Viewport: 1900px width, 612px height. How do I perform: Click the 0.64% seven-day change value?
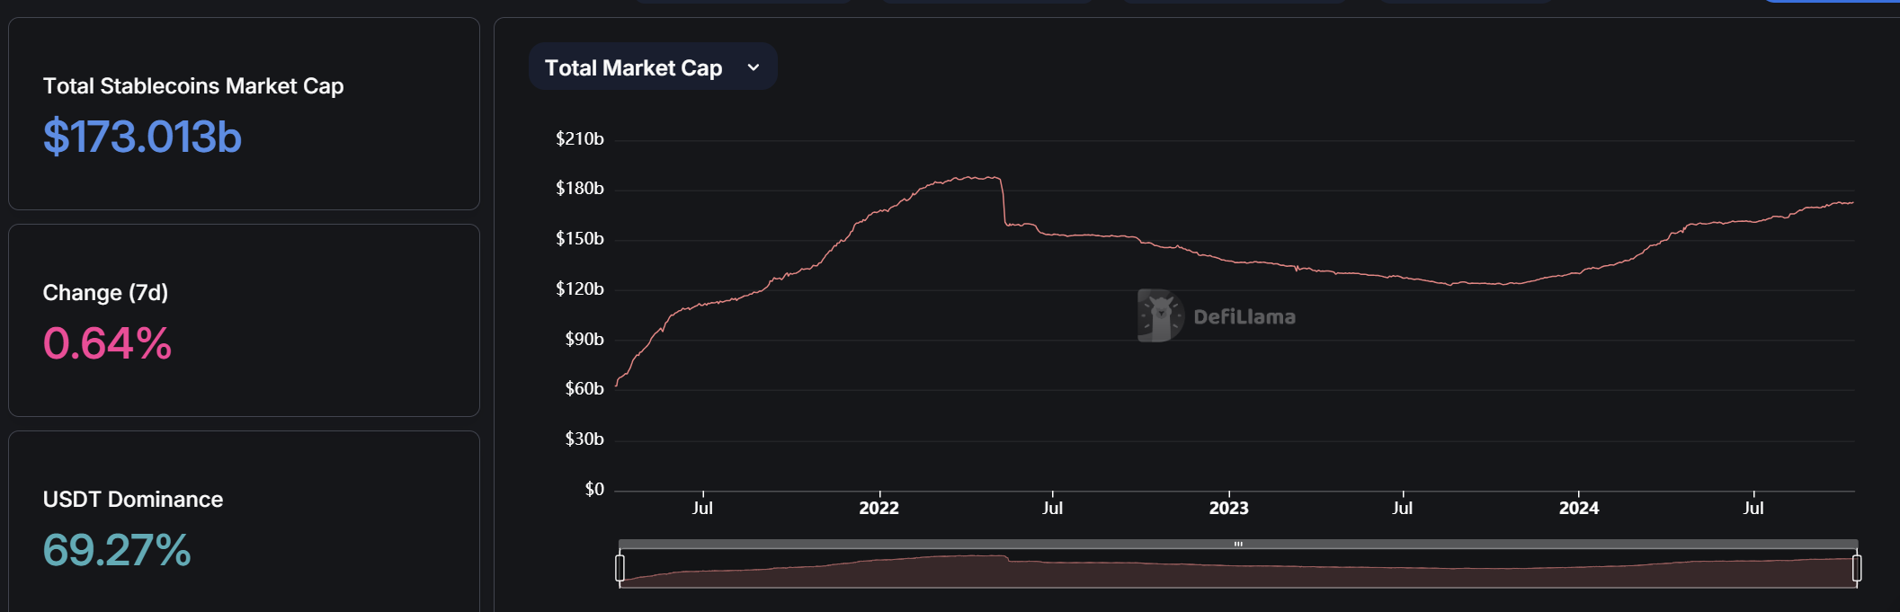[107, 344]
